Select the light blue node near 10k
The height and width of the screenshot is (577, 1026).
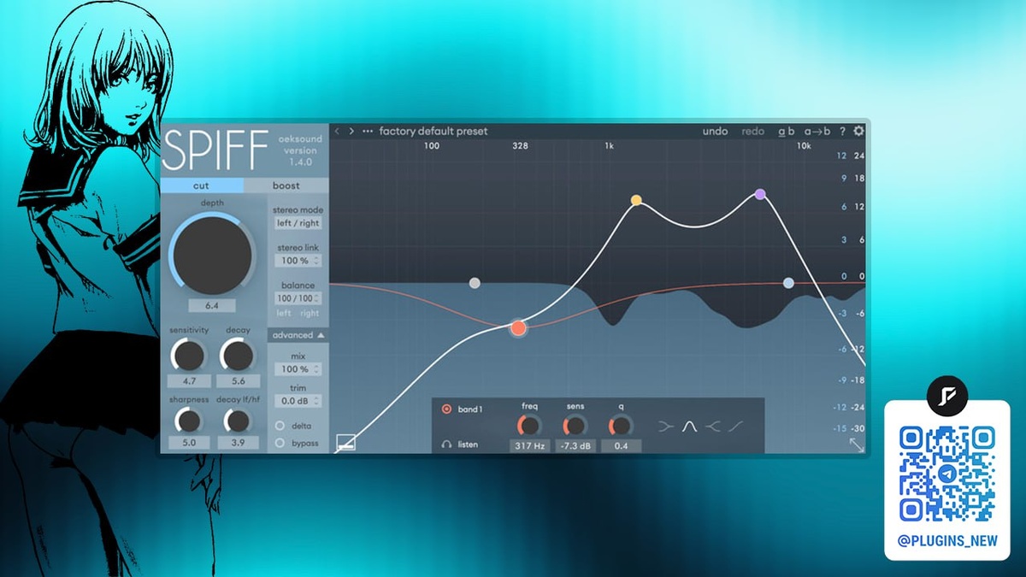point(788,283)
